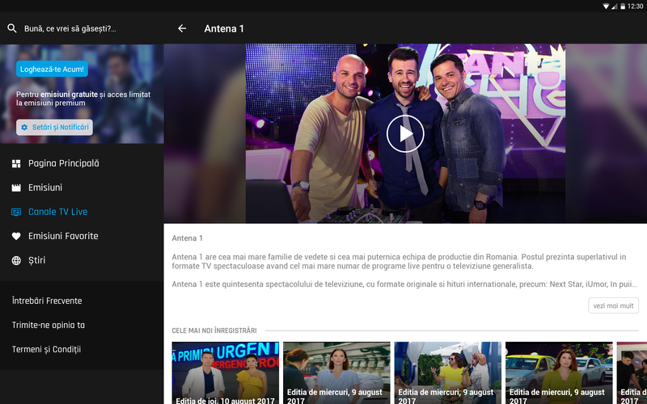Open the Editia de joi, 10 august 2017 recording

click(226, 372)
